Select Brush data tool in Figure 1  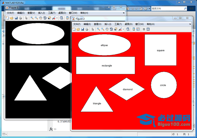point(54,18)
